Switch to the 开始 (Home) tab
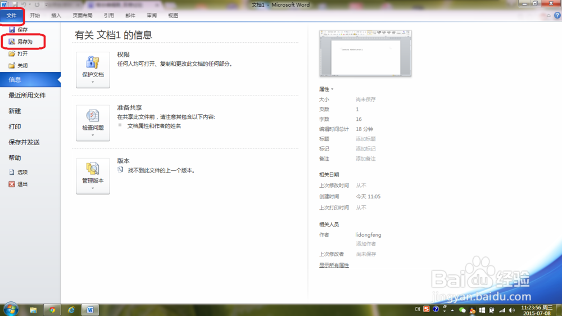This screenshot has height=316, width=562. 35,15
